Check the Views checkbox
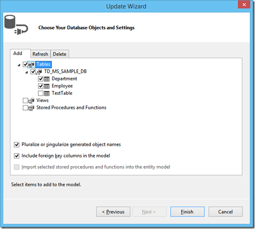This screenshot has width=255, height=229. click(x=25, y=100)
